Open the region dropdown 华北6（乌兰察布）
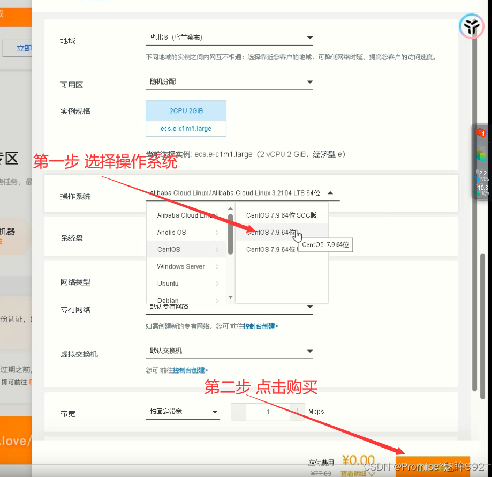 coord(229,38)
